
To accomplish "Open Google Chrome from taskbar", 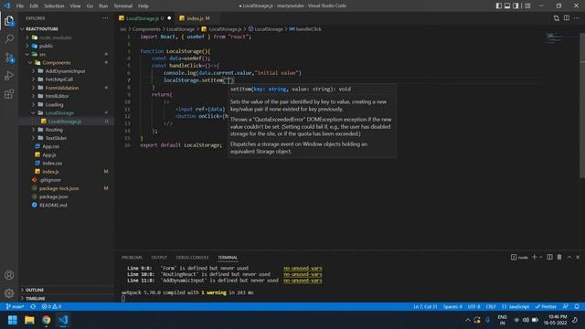I will coord(47,320).
